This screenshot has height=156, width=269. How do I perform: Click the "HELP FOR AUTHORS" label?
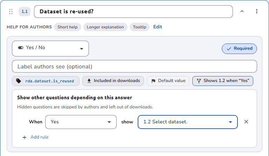point(29,27)
